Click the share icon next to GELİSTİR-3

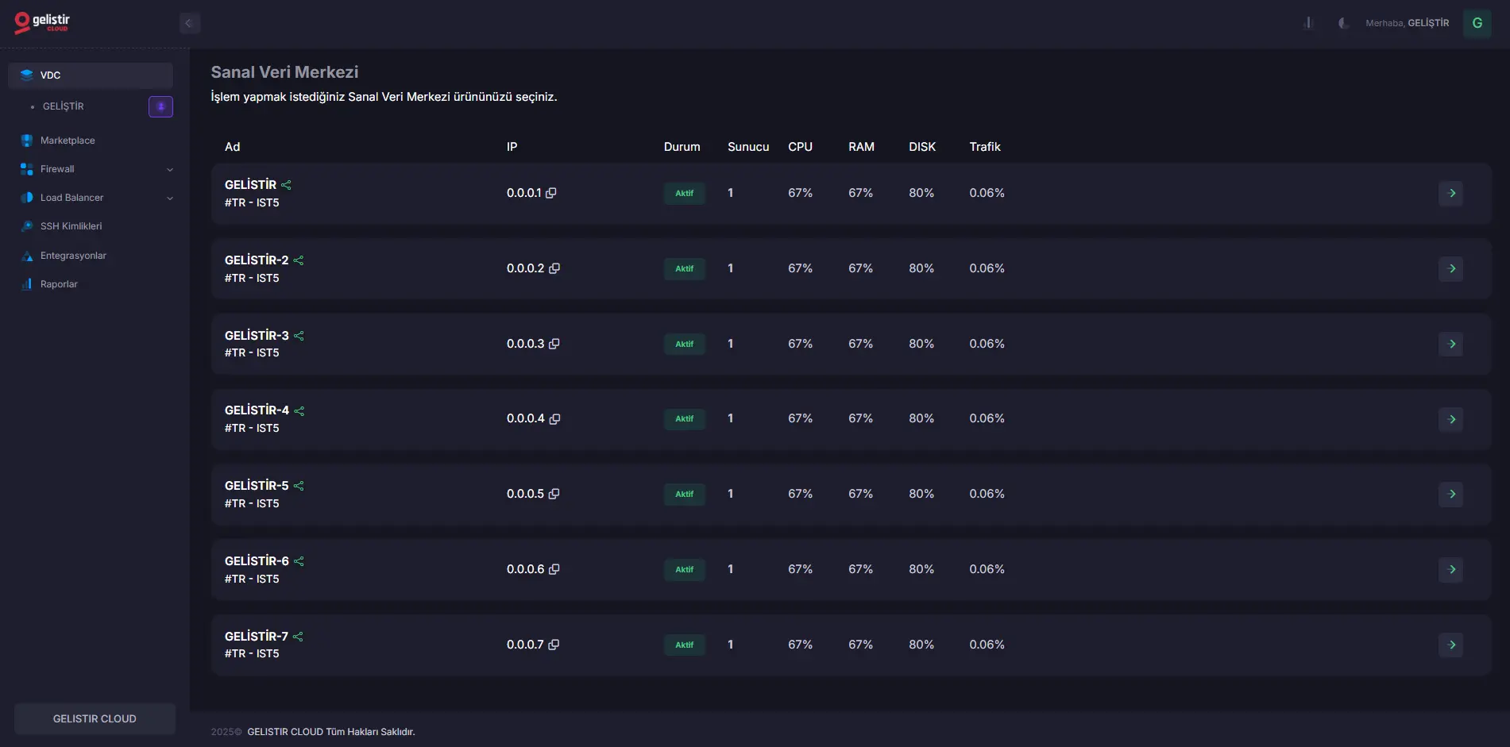coord(299,336)
